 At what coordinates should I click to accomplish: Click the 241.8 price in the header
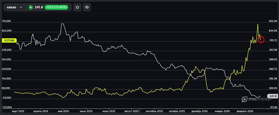[39, 7]
